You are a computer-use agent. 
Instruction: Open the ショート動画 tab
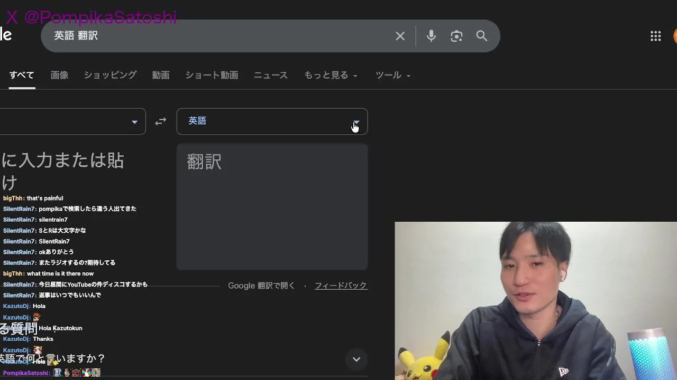pos(212,75)
